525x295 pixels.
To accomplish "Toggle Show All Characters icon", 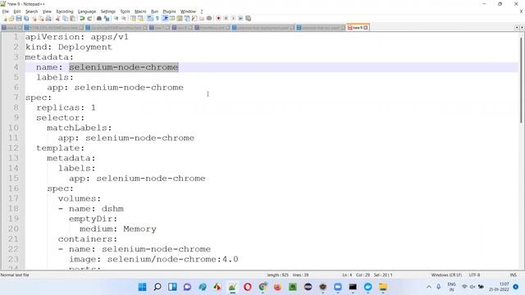I will (x=157, y=18).
